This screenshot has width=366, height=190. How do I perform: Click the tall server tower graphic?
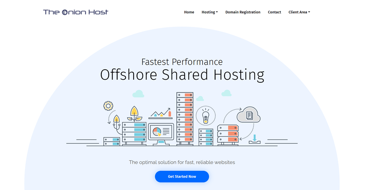(x=185, y=118)
